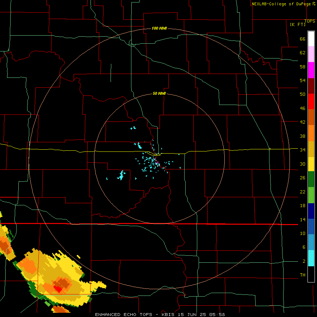Screen dimensions: 317x317
Task: Pick the magenta legend swatch
Action: pos(311,70)
